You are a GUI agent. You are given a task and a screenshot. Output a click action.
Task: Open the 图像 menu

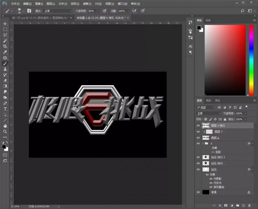coord(39,3)
